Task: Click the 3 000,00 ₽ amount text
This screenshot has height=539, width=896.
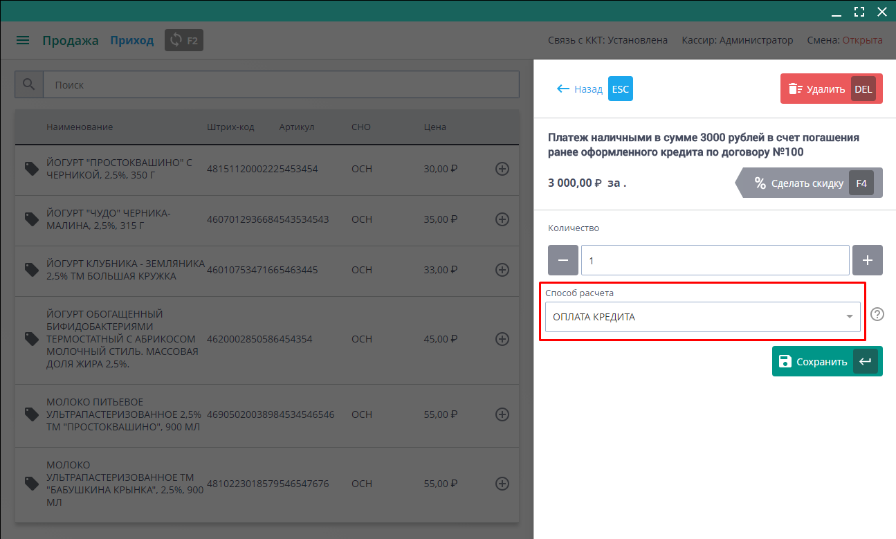Action: click(x=576, y=183)
